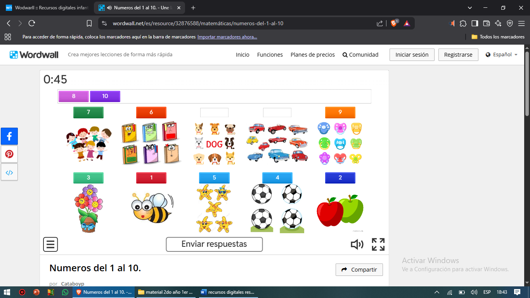Open Brave Shields lion icon
The width and height of the screenshot is (530, 298).
(x=394, y=23)
